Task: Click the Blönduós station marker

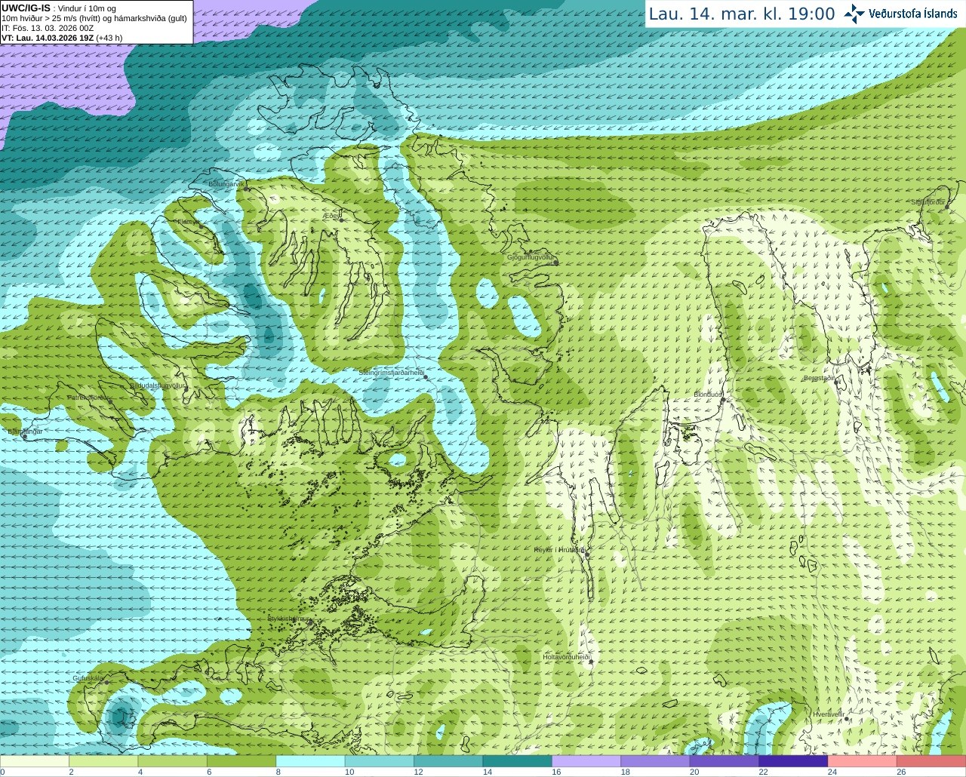Action: (722, 401)
